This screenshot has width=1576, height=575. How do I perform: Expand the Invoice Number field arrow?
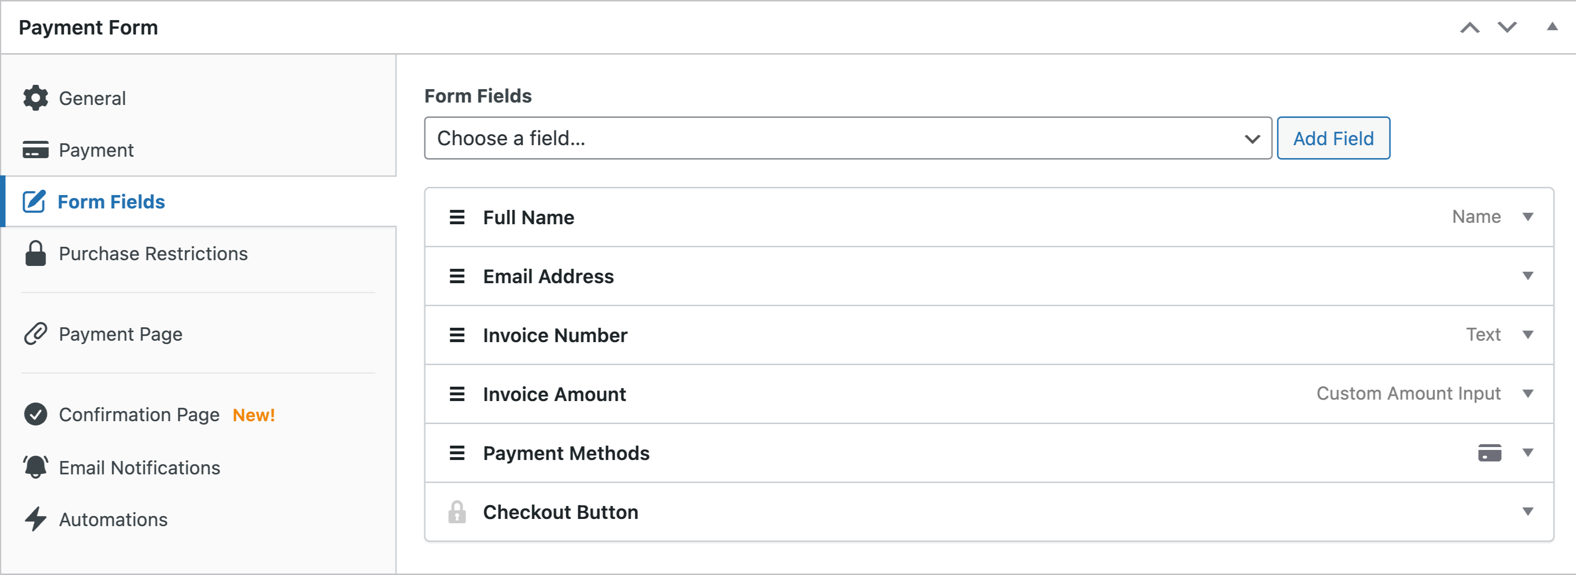point(1528,334)
